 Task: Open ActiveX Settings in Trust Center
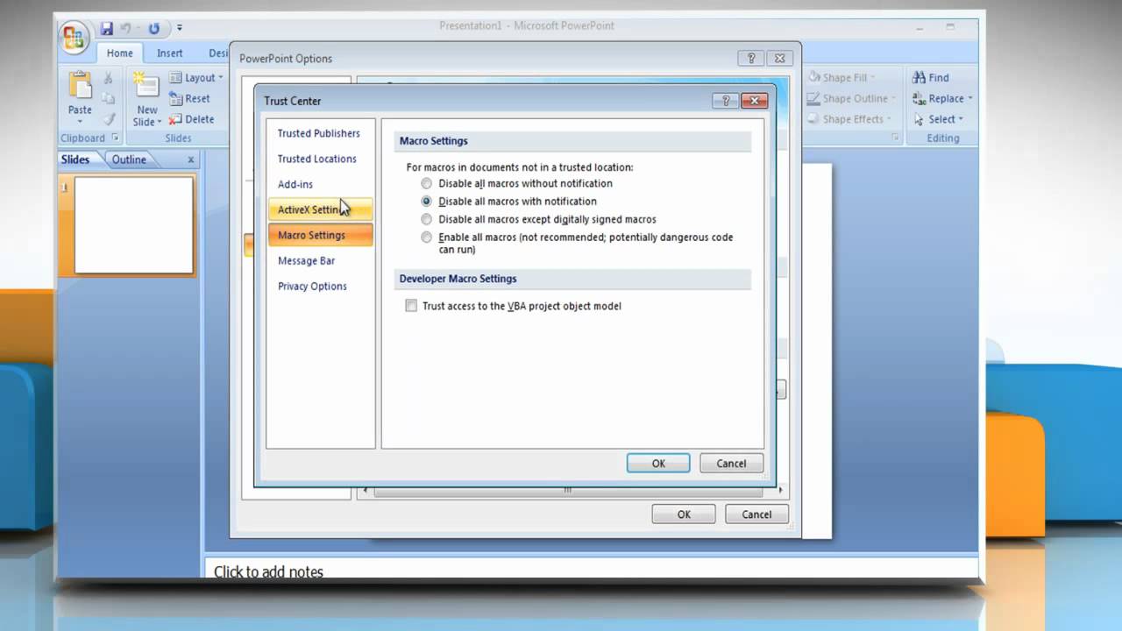tap(320, 209)
